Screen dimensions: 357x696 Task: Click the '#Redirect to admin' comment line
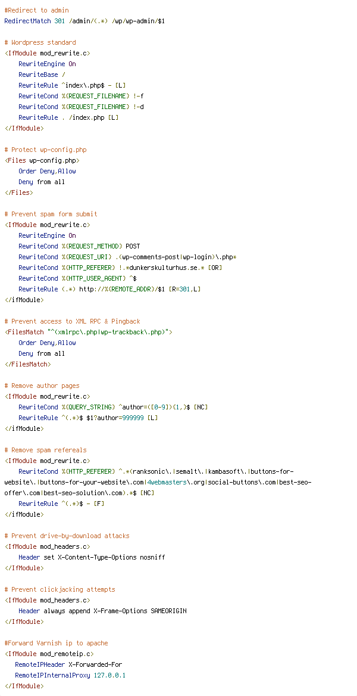click(x=36, y=10)
